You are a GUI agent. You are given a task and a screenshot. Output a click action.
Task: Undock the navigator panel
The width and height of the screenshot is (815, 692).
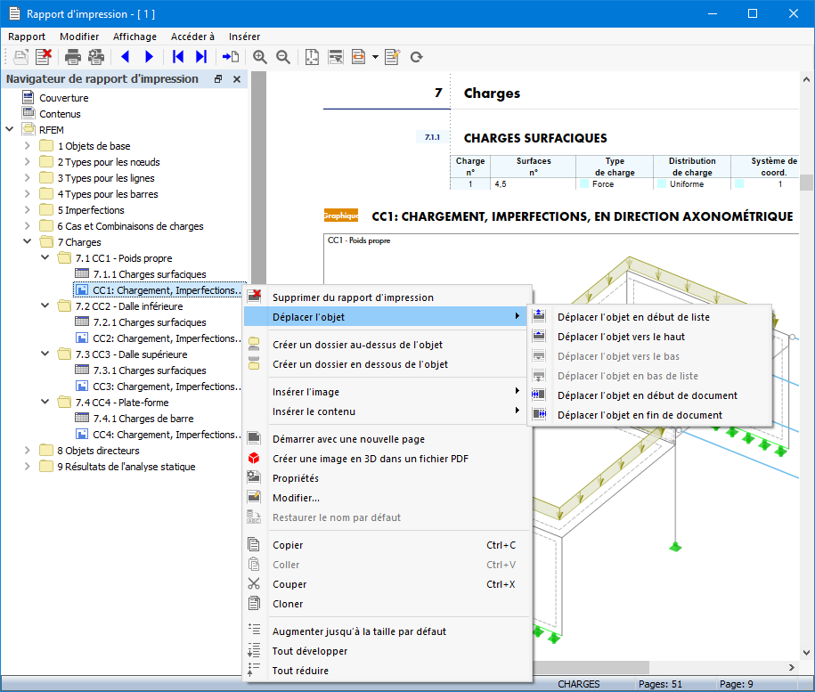pyautogui.click(x=218, y=79)
